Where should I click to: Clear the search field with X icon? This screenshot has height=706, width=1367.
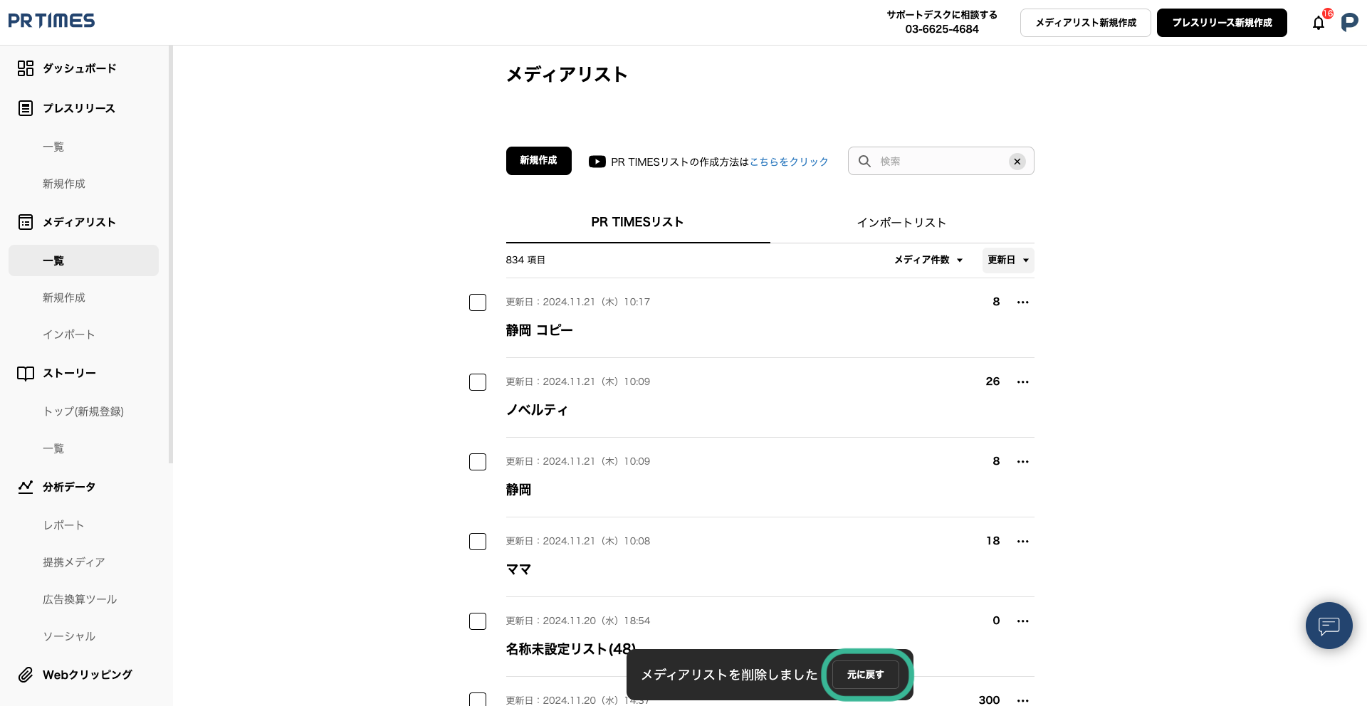(x=1017, y=162)
